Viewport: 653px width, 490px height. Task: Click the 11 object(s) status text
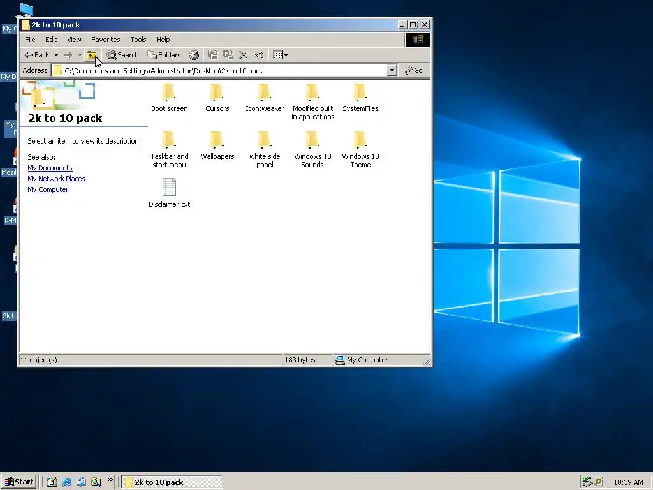pyautogui.click(x=39, y=360)
